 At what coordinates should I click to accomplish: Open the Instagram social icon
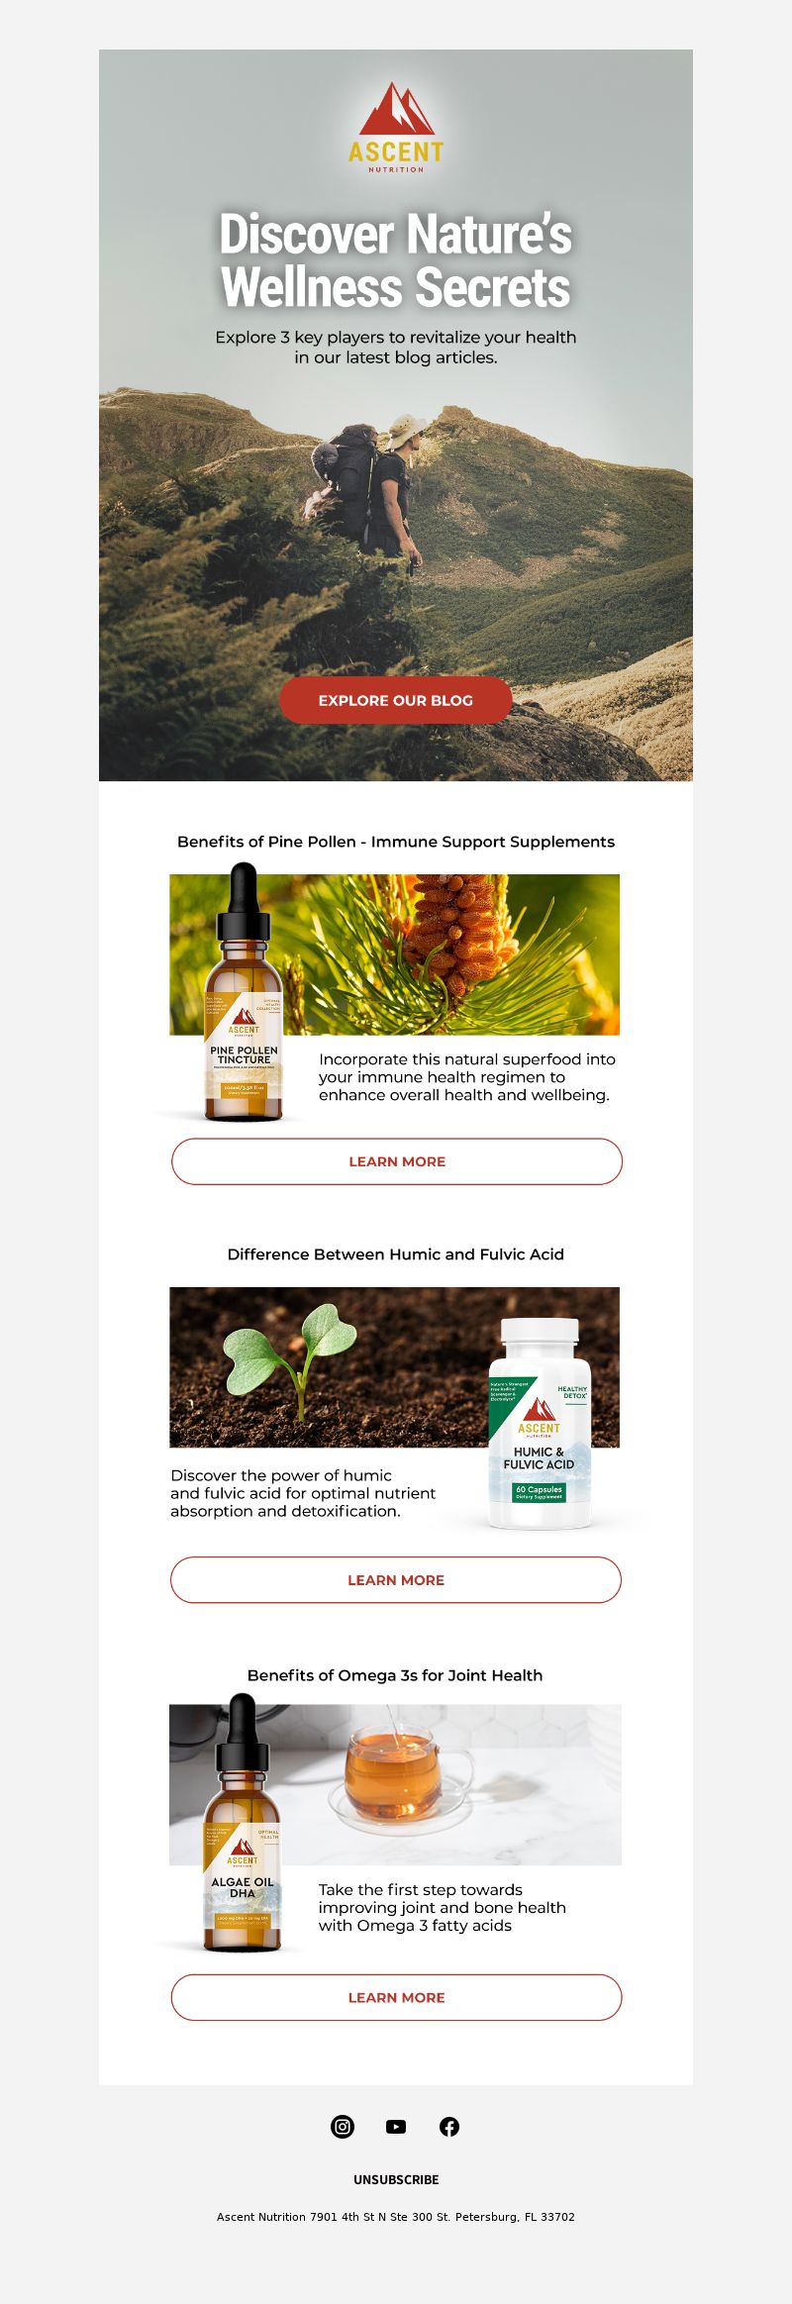pos(343,2126)
